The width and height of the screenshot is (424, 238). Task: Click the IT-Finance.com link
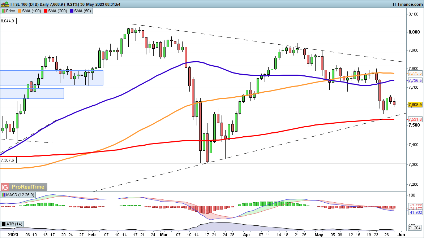[x=407, y=4]
